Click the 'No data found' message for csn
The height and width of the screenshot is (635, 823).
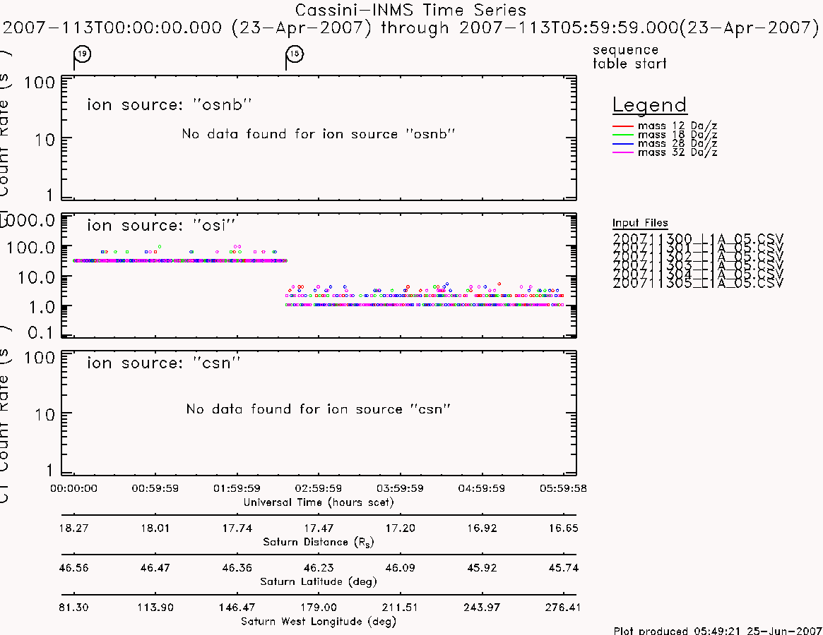pyautogui.click(x=318, y=409)
